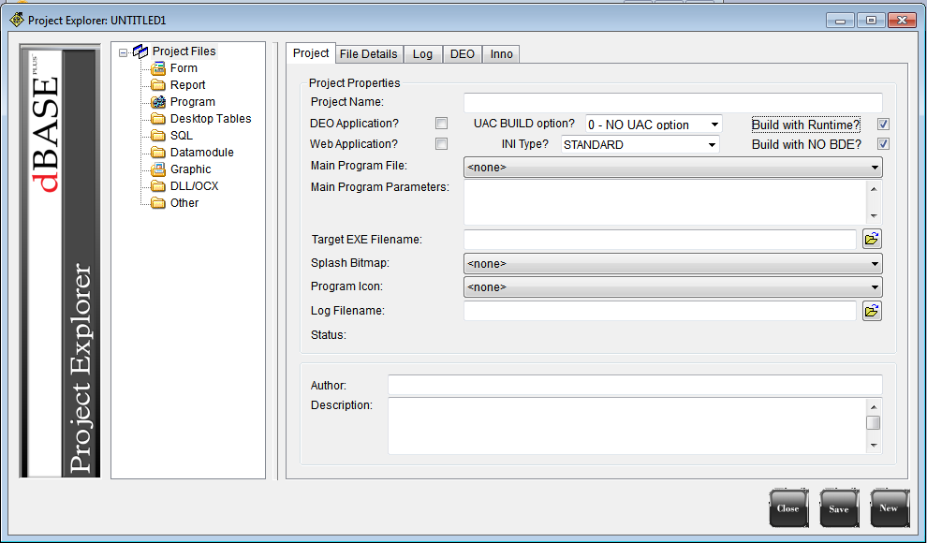Open the Main Program File dropdown
This screenshot has height=543, width=927.
673,168
